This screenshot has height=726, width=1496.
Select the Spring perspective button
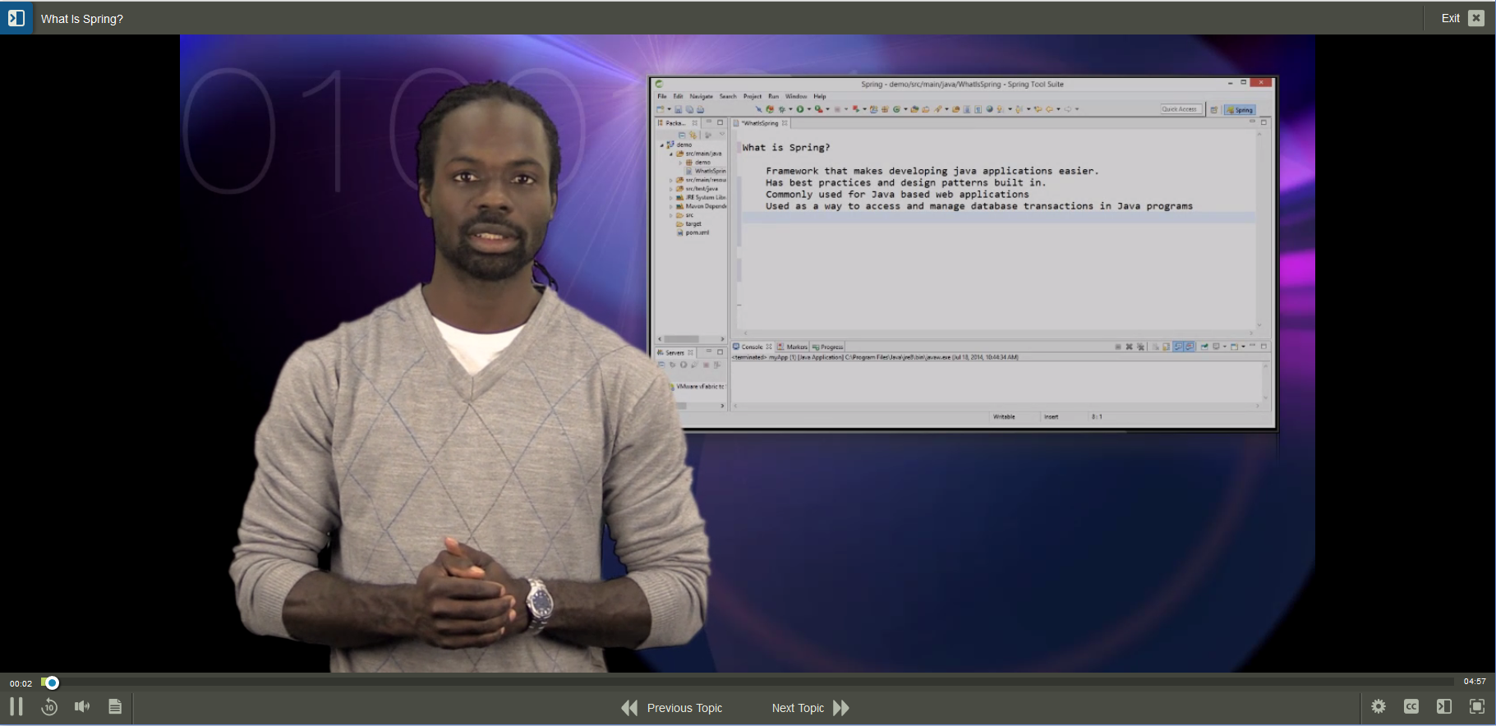1241,109
